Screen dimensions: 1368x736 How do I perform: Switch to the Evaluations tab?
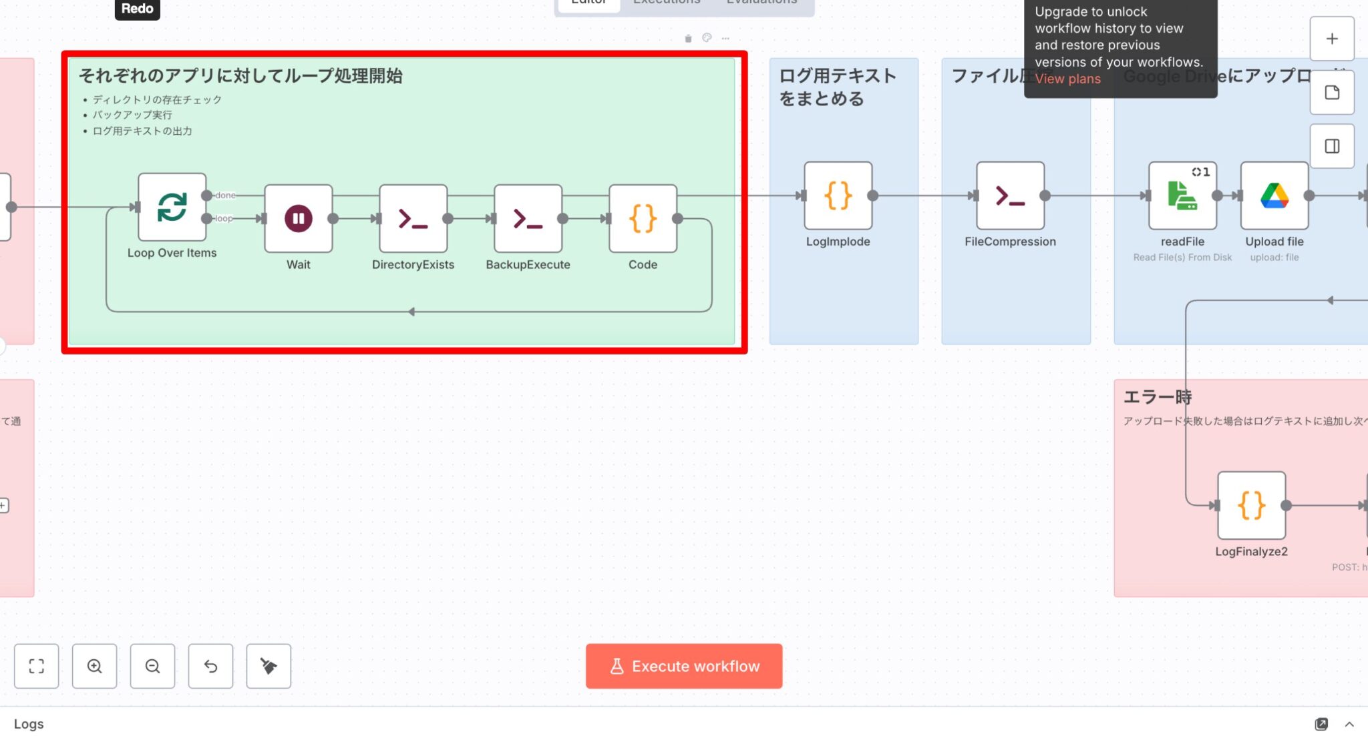(761, 3)
